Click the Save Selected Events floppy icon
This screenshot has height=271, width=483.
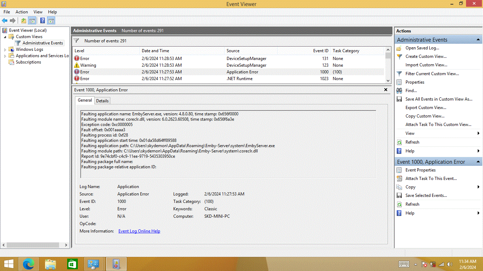coord(399,195)
